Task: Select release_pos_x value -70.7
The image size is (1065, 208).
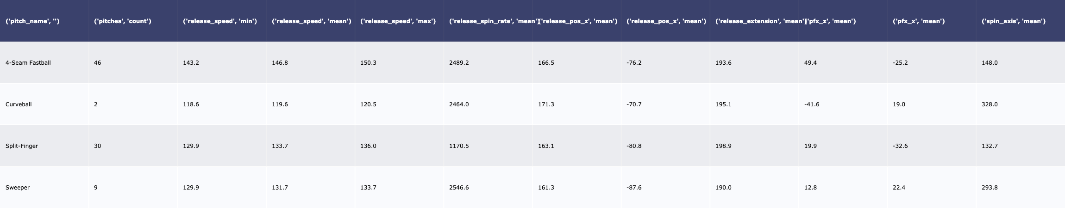Action: coord(634,104)
